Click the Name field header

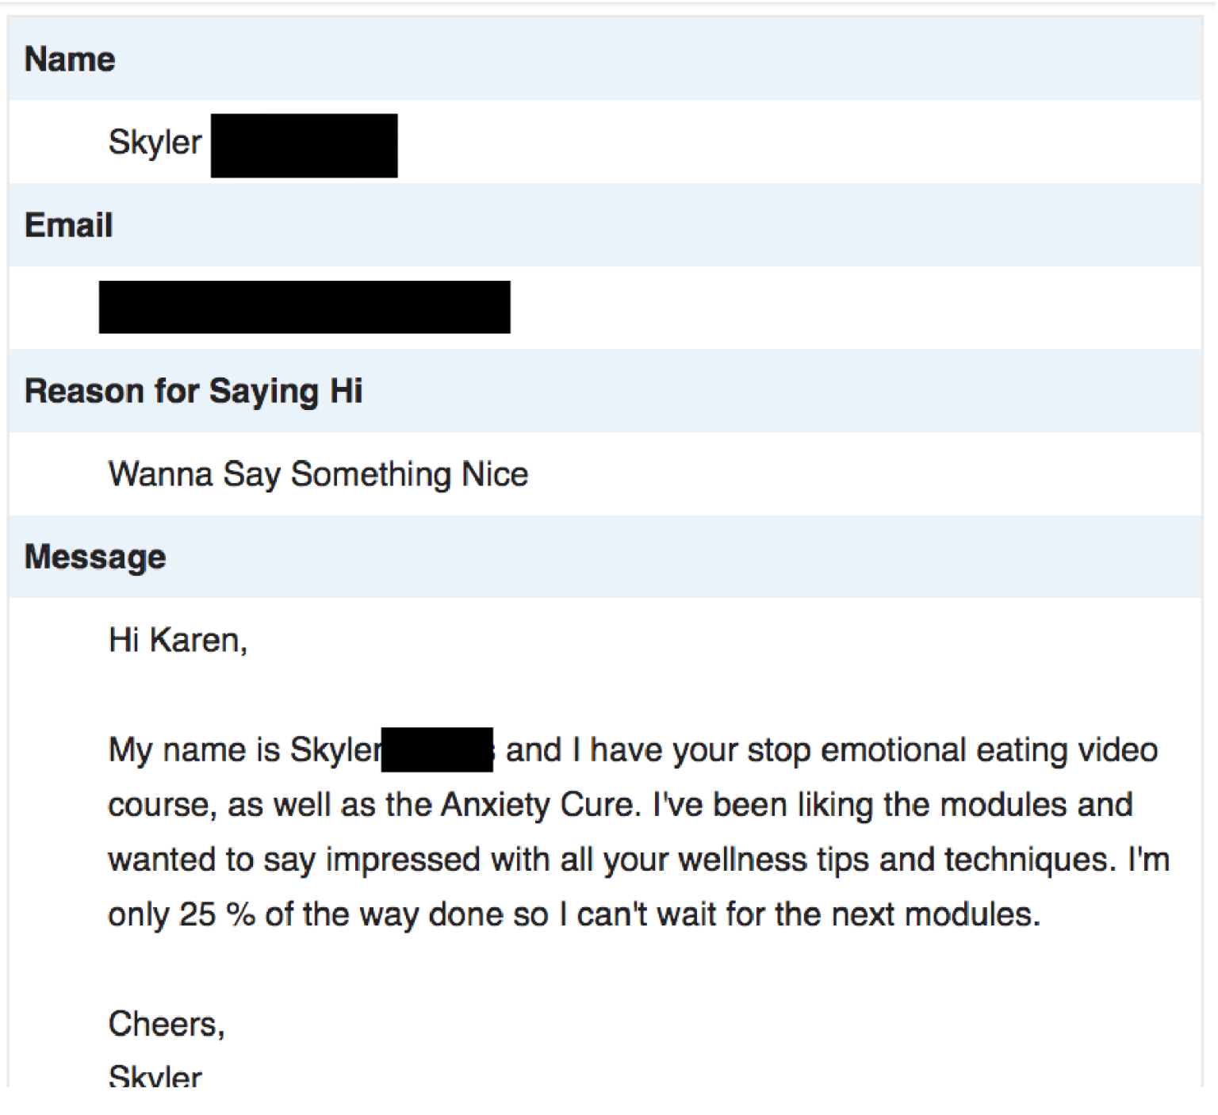coord(70,59)
